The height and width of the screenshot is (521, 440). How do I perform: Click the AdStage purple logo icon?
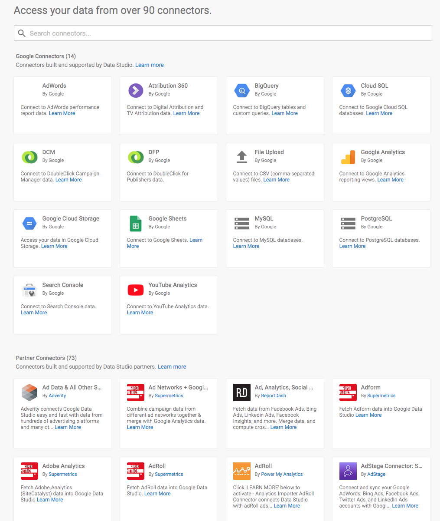tap(348, 471)
